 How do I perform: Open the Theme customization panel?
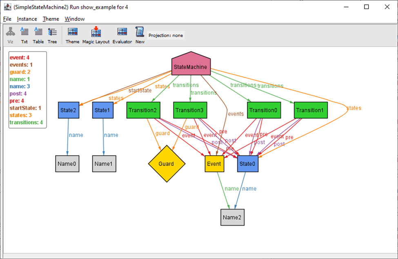coord(73,35)
